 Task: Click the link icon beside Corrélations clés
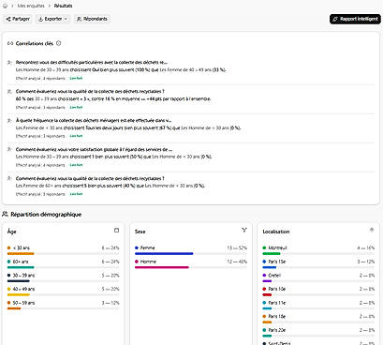(x=10, y=43)
